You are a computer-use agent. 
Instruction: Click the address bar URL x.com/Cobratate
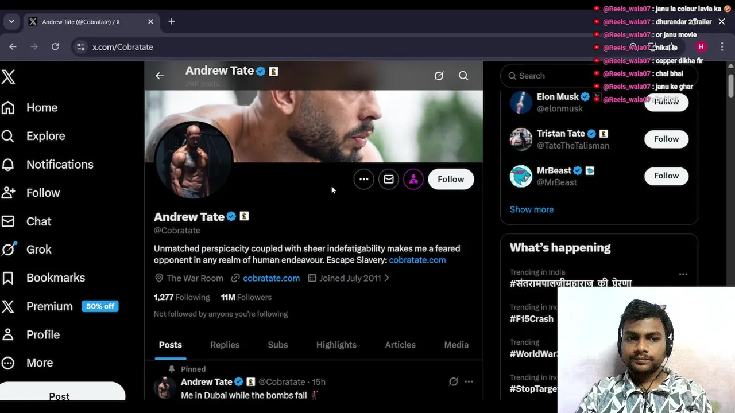[123, 47]
